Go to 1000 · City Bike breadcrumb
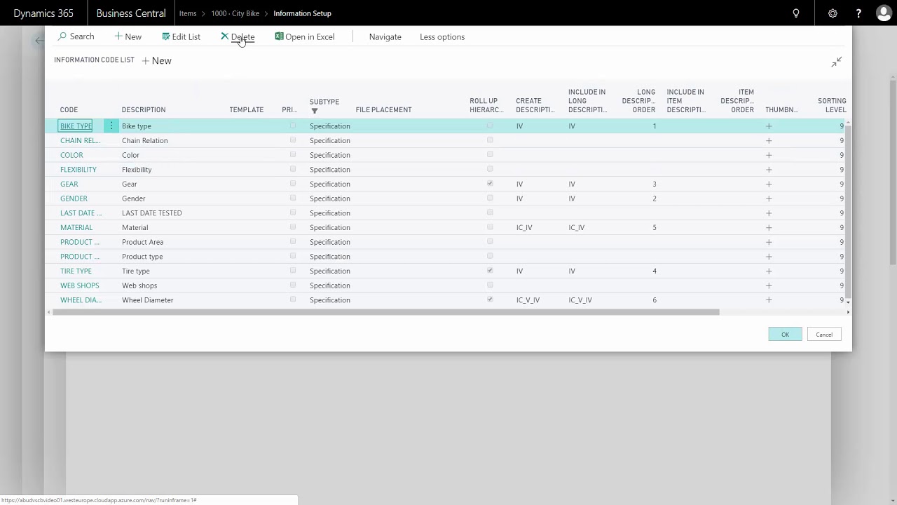 click(235, 13)
